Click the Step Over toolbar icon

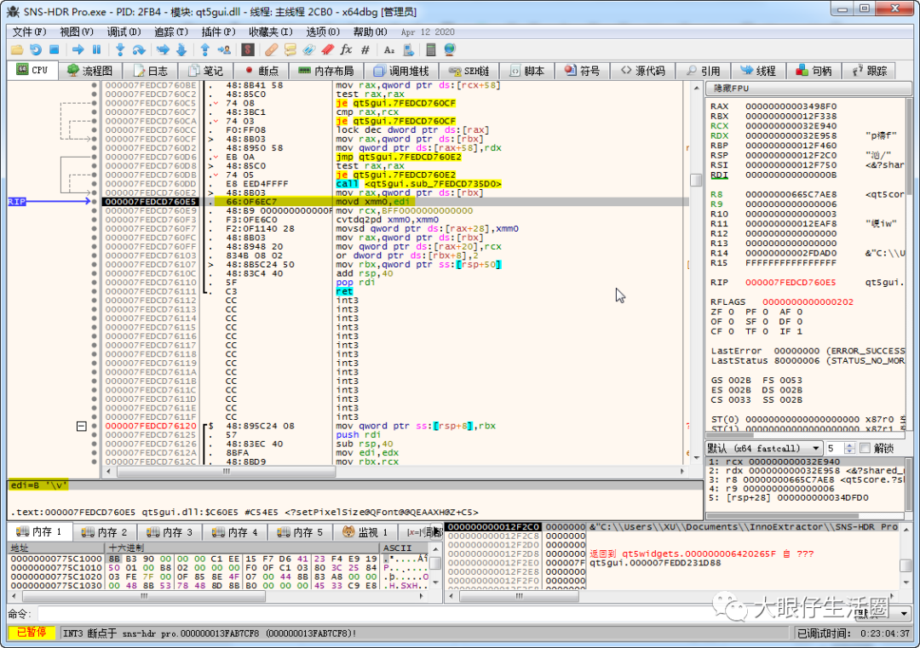click(139, 50)
